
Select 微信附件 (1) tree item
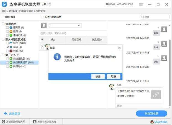point(20,66)
